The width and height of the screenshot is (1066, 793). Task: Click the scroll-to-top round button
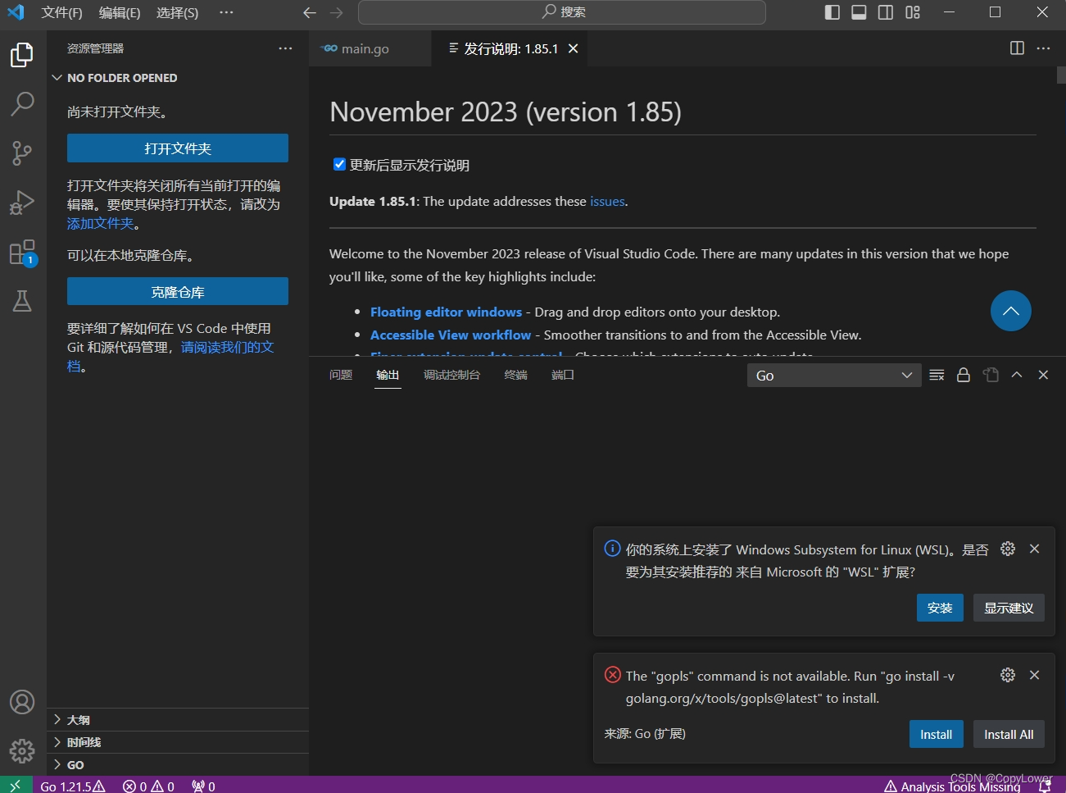[x=1011, y=311]
